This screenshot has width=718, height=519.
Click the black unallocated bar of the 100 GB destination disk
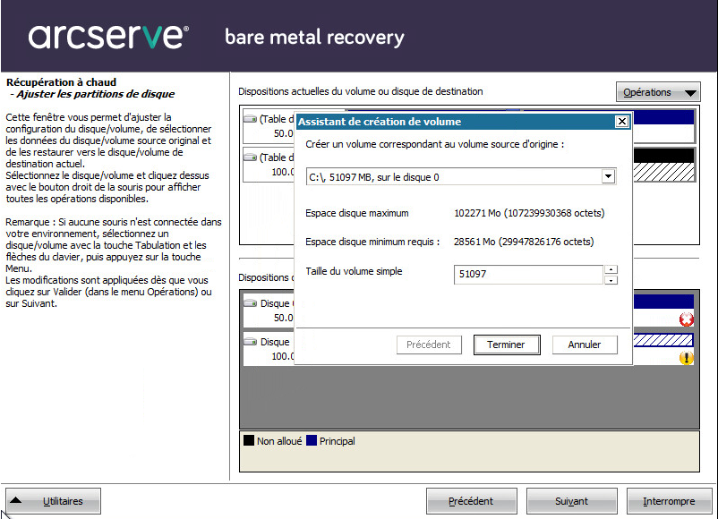[x=664, y=156]
